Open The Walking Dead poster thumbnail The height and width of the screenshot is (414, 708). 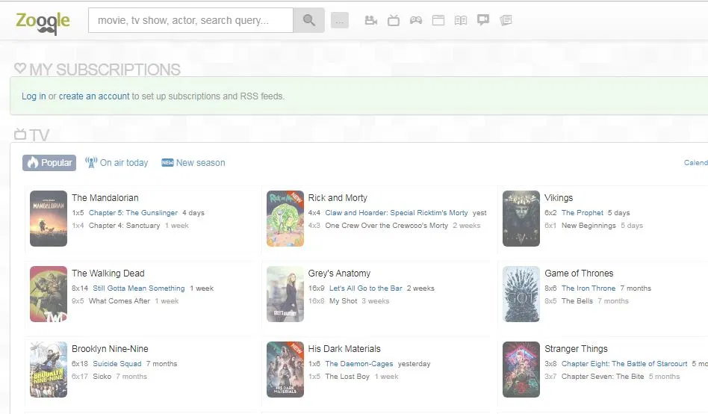coord(49,294)
